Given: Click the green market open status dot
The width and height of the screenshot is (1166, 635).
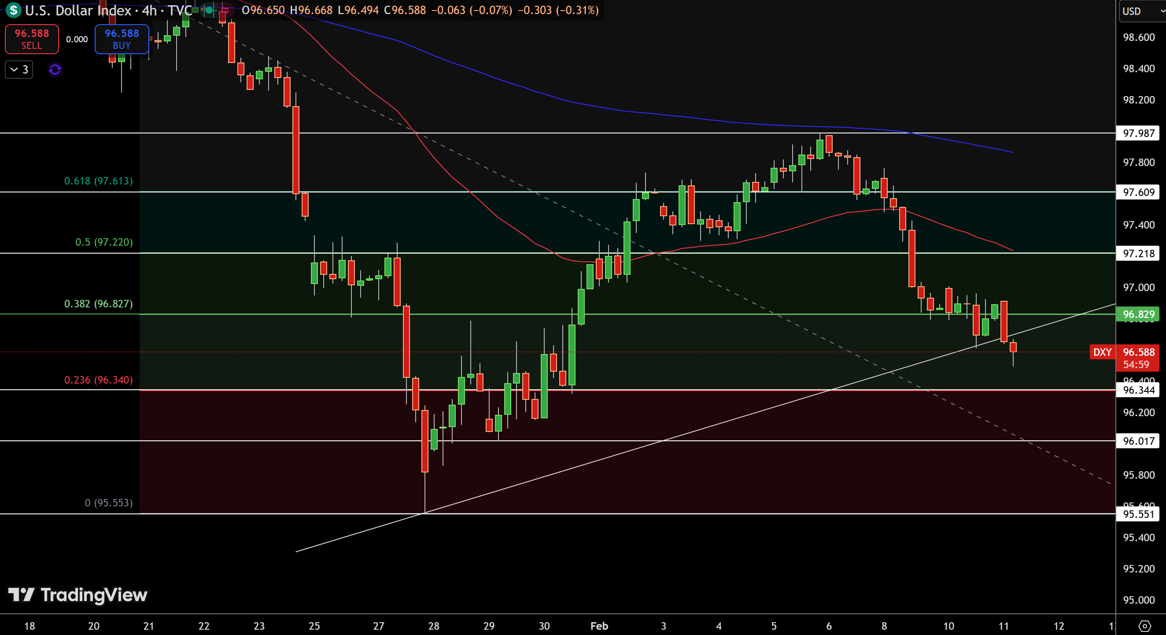Looking at the screenshot, I should (209, 10).
